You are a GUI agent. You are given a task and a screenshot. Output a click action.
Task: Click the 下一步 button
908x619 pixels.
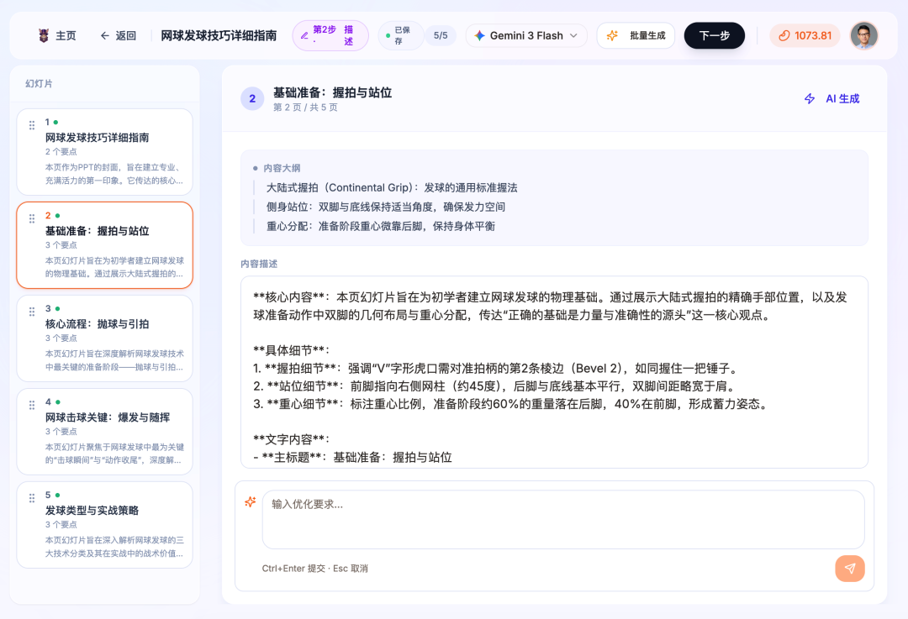pyautogui.click(x=714, y=35)
